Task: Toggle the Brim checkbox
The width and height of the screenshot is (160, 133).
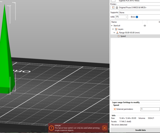Action: click(137, 17)
